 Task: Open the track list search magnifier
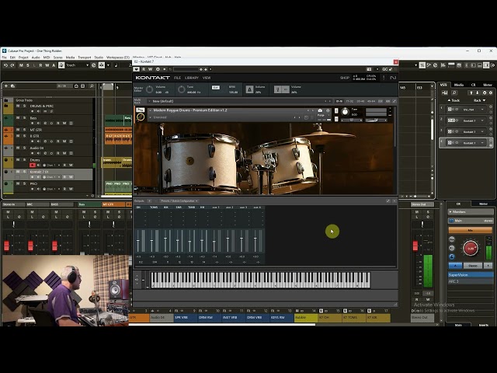click(92, 86)
